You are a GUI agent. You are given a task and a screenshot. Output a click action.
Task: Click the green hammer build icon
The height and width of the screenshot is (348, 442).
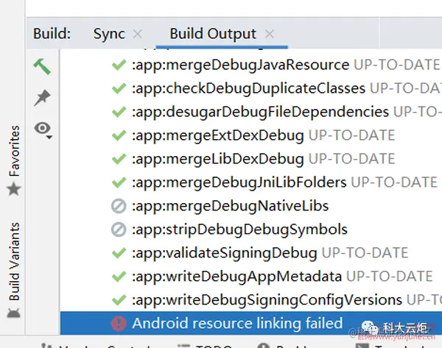tap(42, 66)
